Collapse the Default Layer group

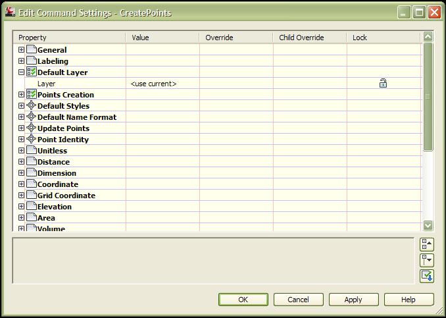coord(21,72)
